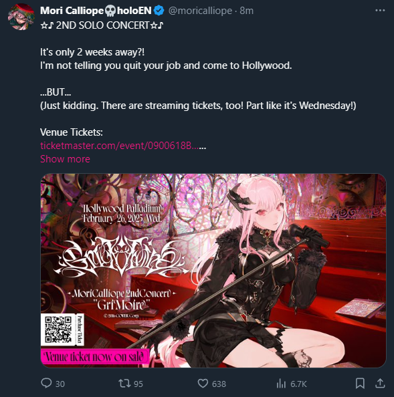The width and height of the screenshot is (394, 397).
Task: Open the ticketmaster.com event link
Action: (x=119, y=146)
